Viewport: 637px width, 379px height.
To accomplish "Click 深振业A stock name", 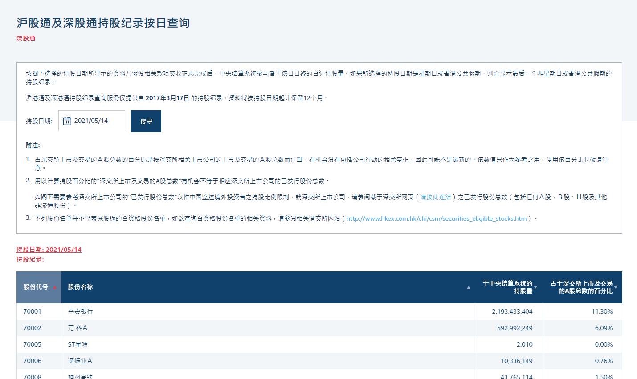I will pos(80,361).
